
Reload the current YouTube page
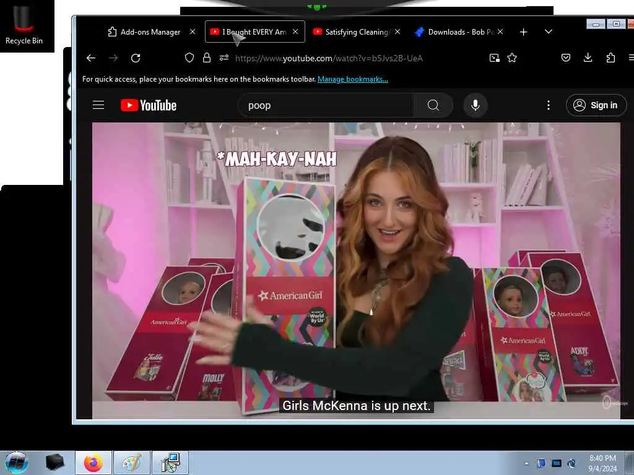click(x=136, y=58)
